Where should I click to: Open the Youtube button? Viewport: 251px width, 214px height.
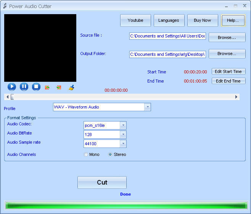click(x=135, y=20)
